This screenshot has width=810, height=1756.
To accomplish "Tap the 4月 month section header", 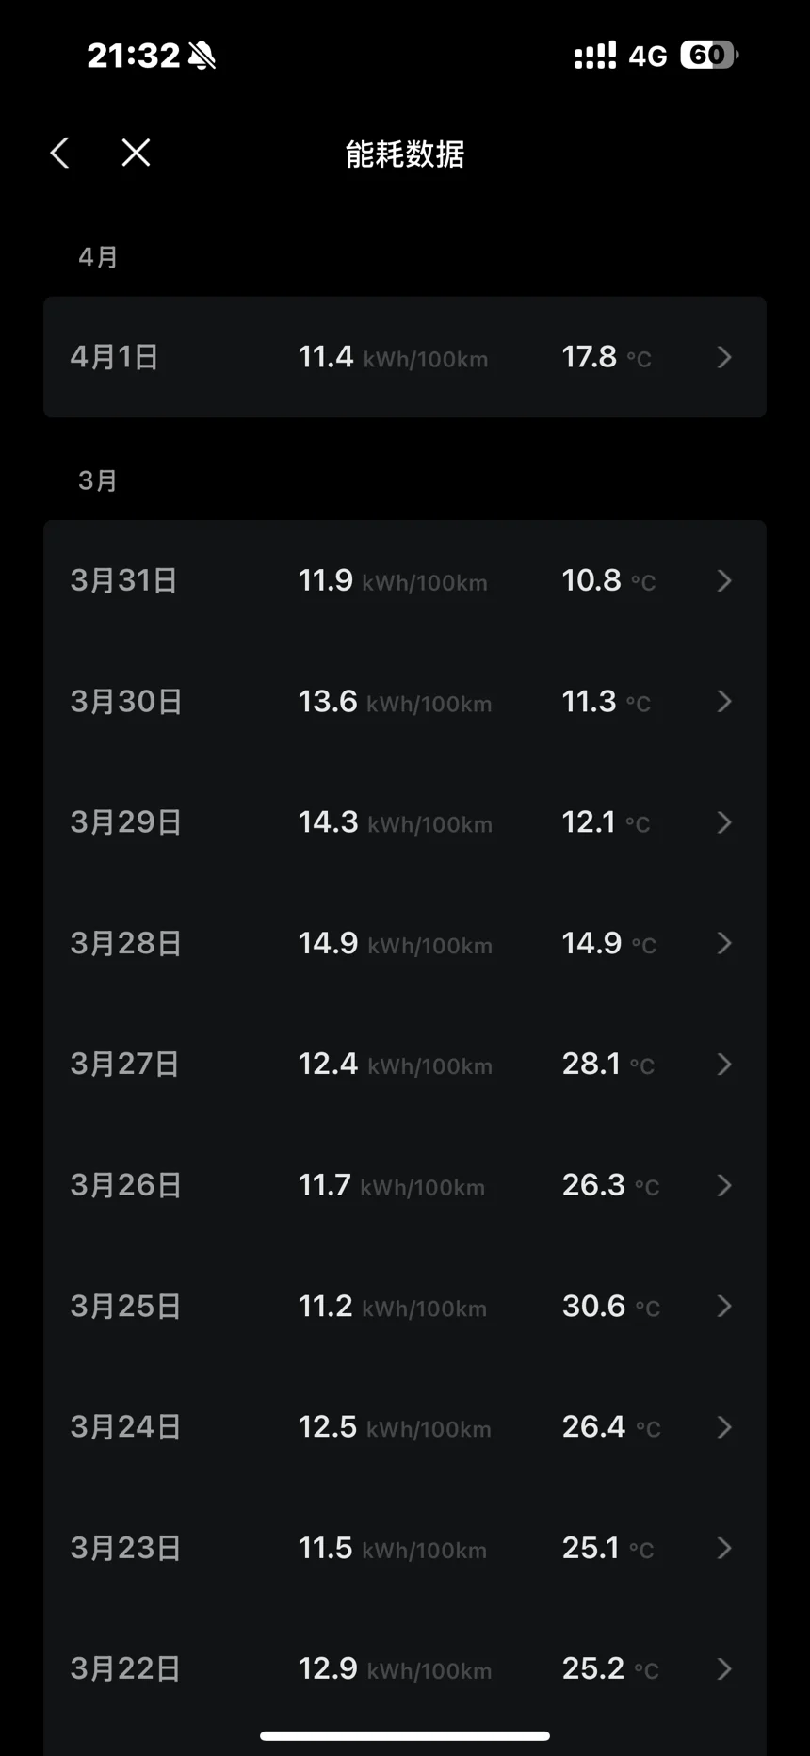I will point(98,257).
